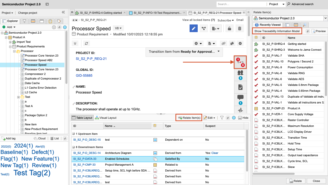Expand the Test folder in tree
The image size is (328, 185).
(x=19, y=97)
